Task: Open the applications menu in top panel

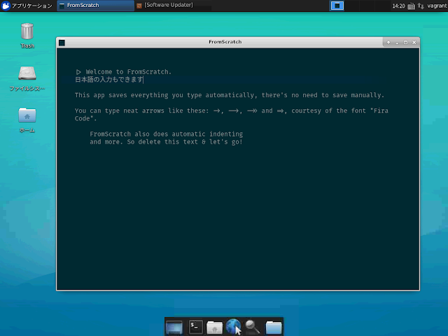Action: click(27, 6)
